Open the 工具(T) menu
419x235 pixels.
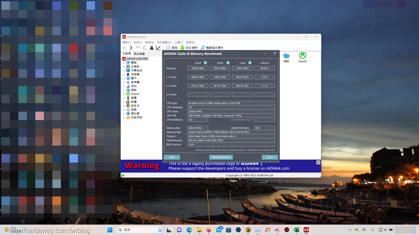(x=178, y=42)
